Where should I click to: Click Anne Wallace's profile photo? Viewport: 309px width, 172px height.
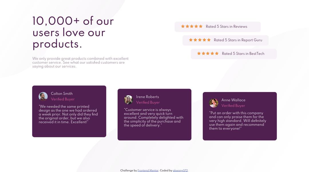(214, 103)
